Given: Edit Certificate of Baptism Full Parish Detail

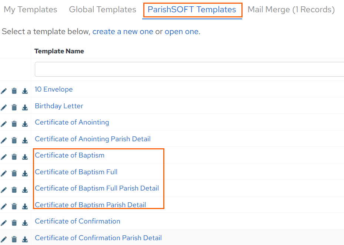Looking at the screenshot, I should (4, 190).
